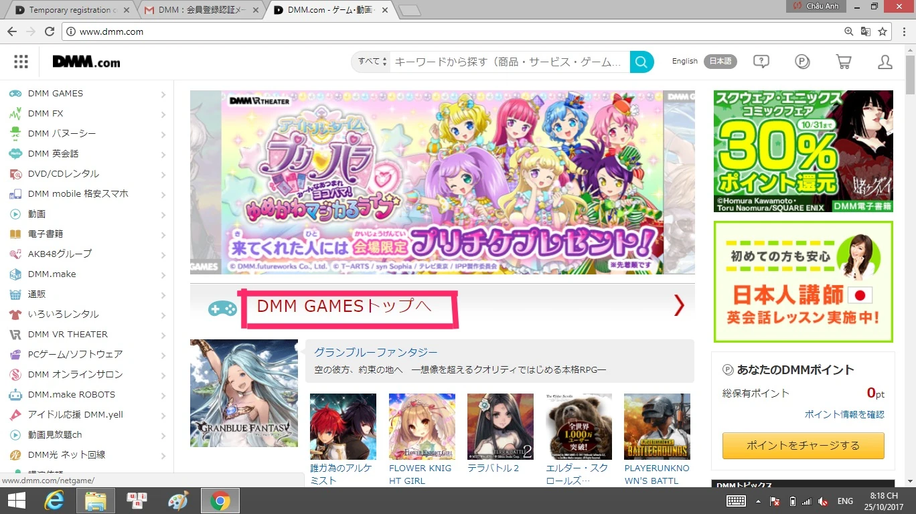Open the user account icon
Image resolution: width=916 pixels, height=514 pixels.
885,62
